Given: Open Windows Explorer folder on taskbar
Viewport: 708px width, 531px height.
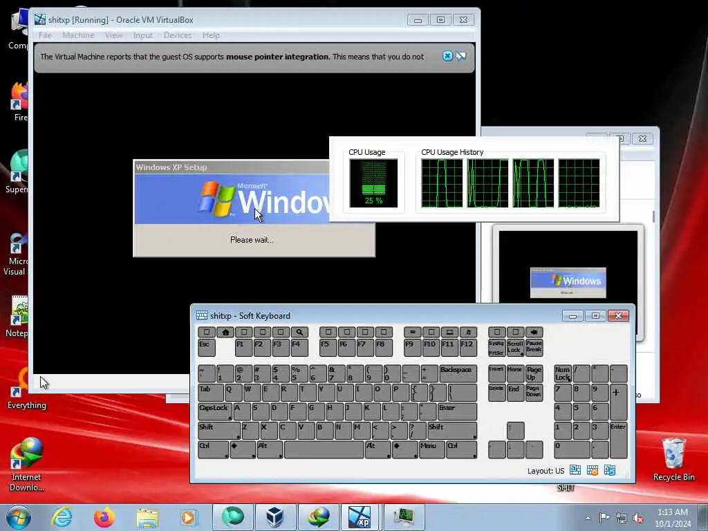Looking at the screenshot, I should click(x=147, y=517).
